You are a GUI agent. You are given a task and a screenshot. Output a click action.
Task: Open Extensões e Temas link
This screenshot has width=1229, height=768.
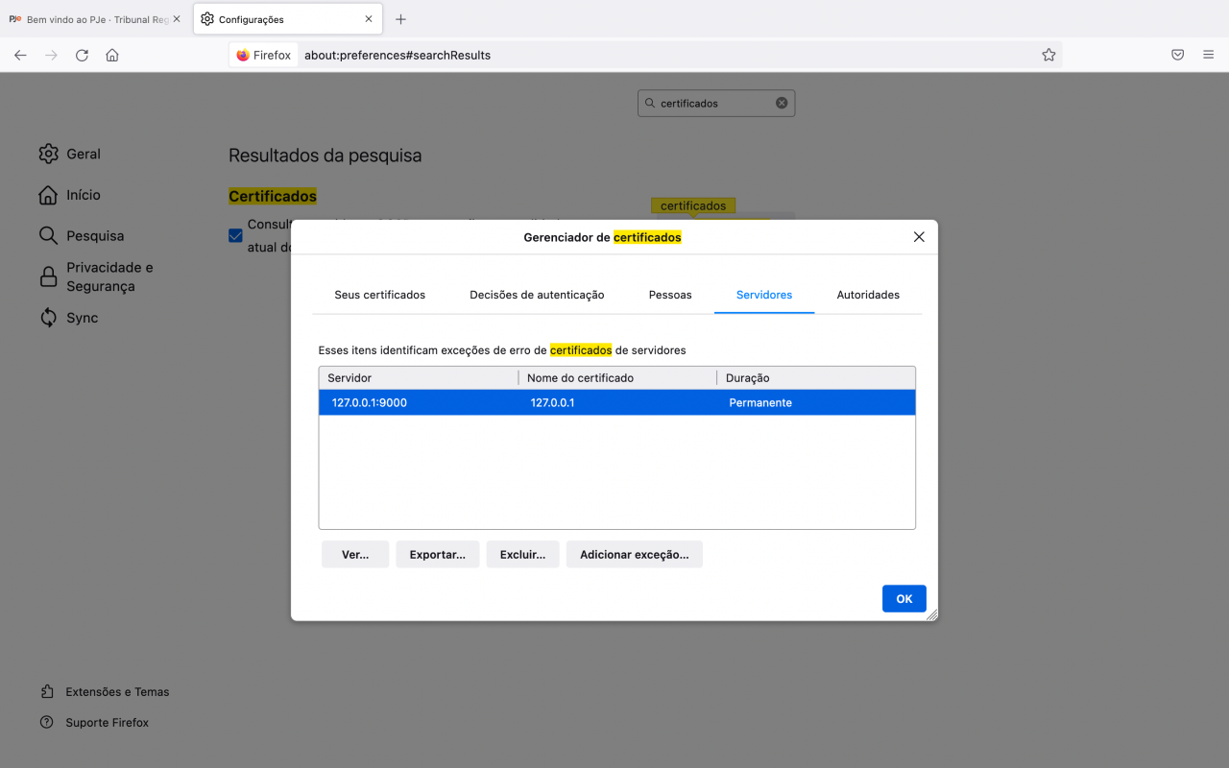point(105,691)
